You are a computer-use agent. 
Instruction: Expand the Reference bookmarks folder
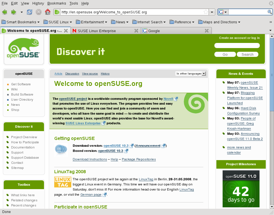pyautogui.click(x=182, y=22)
